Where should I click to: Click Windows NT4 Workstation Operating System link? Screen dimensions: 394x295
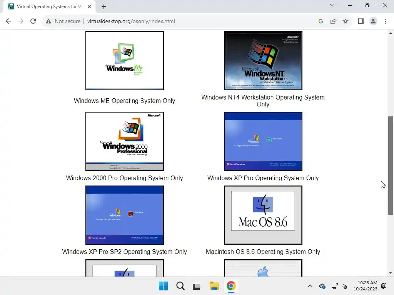click(263, 101)
